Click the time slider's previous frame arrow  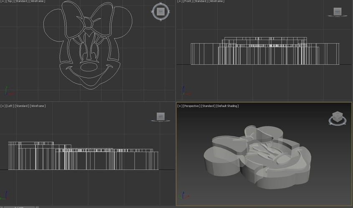tap(1, 207)
